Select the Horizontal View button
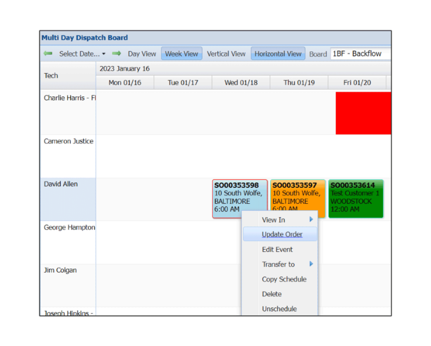 click(278, 54)
